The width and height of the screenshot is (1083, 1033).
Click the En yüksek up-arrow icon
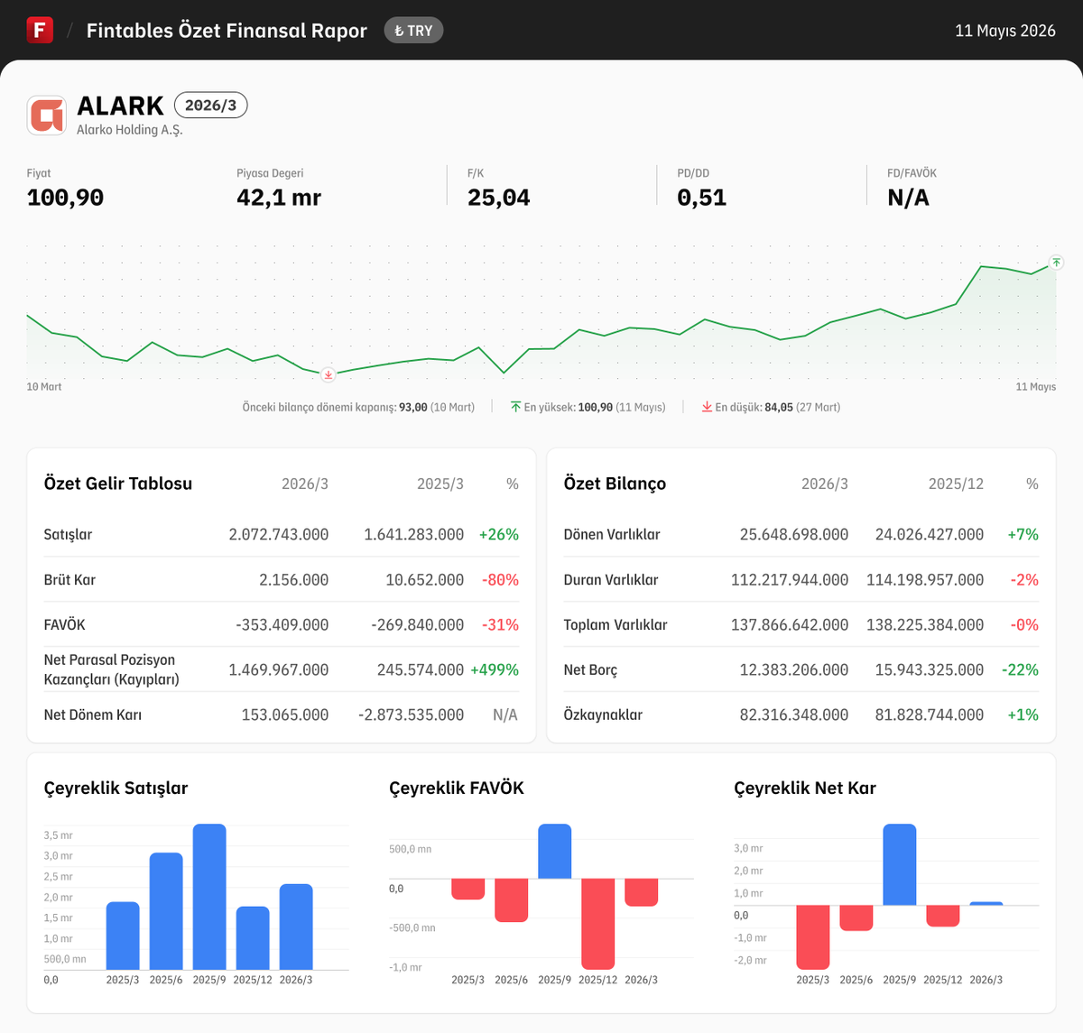pyautogui.click(x=515, y=407)
